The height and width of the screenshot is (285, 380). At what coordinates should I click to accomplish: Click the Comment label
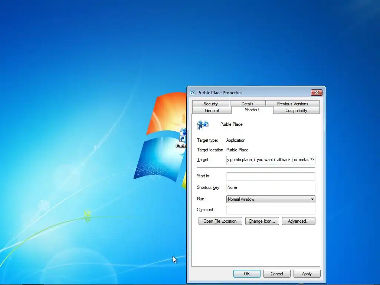[206, 210]
